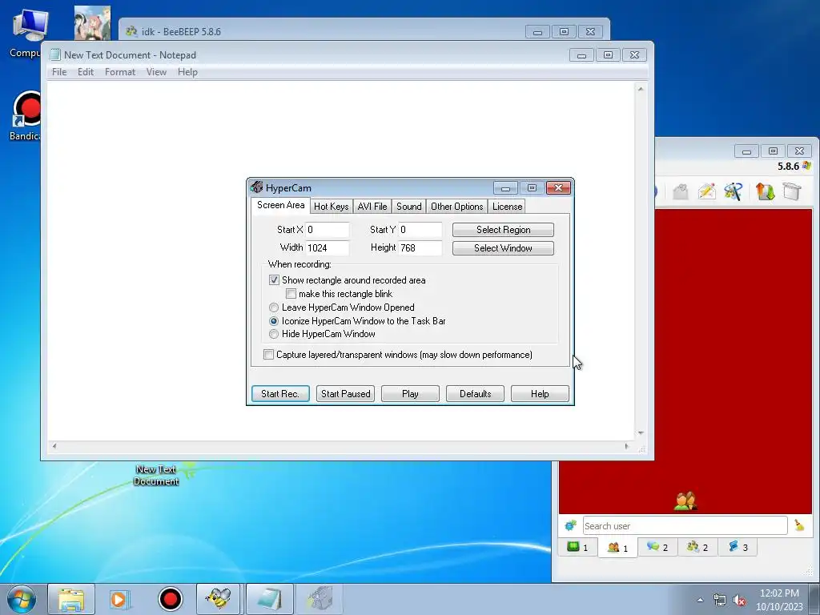Click the Select Region button

coord(503,230)
